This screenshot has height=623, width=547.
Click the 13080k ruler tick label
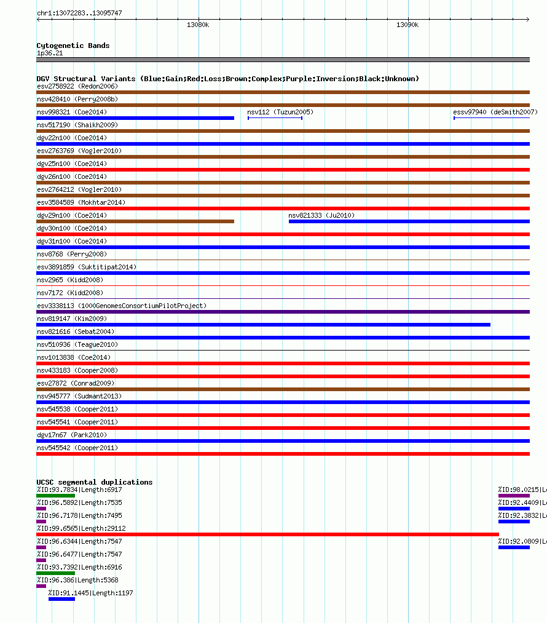198,25
